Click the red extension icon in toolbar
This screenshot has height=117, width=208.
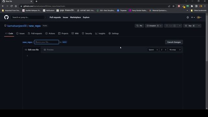[179, 6]
